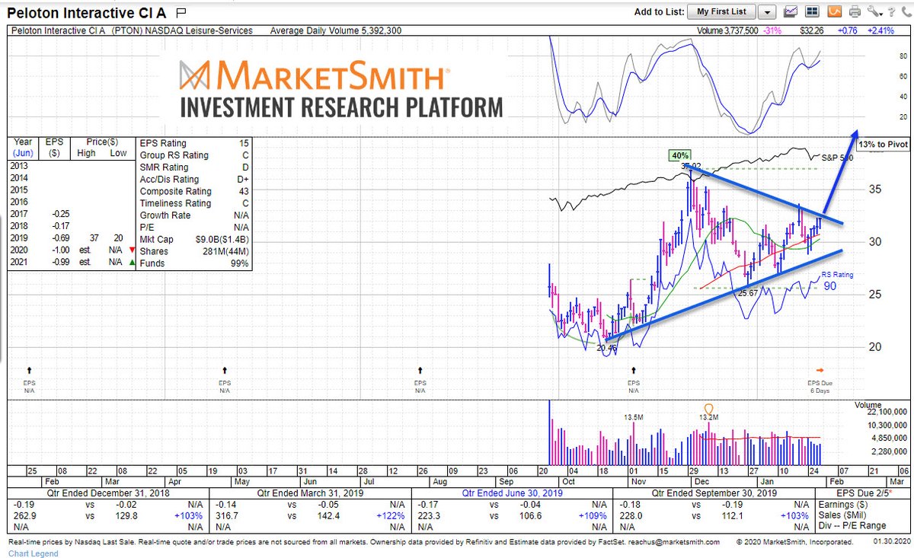
Task: Click the 20.46 low price label
Action: (x=606, y=347)
